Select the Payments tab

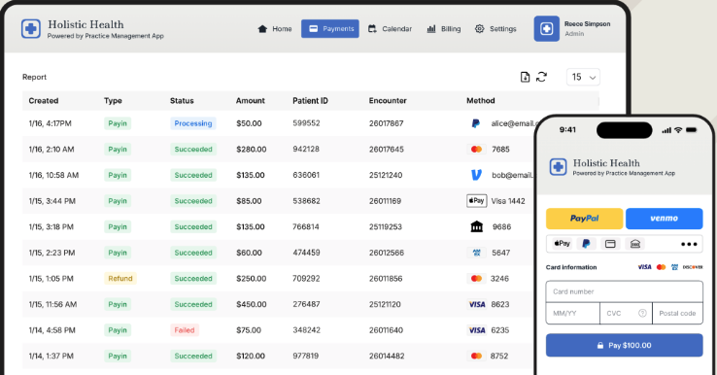pos(329,29)
